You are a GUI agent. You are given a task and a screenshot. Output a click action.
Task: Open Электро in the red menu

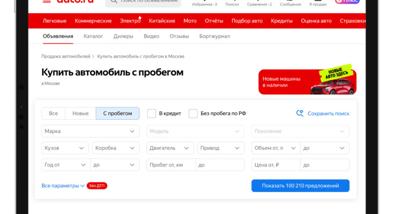click(x=130, y=21)
